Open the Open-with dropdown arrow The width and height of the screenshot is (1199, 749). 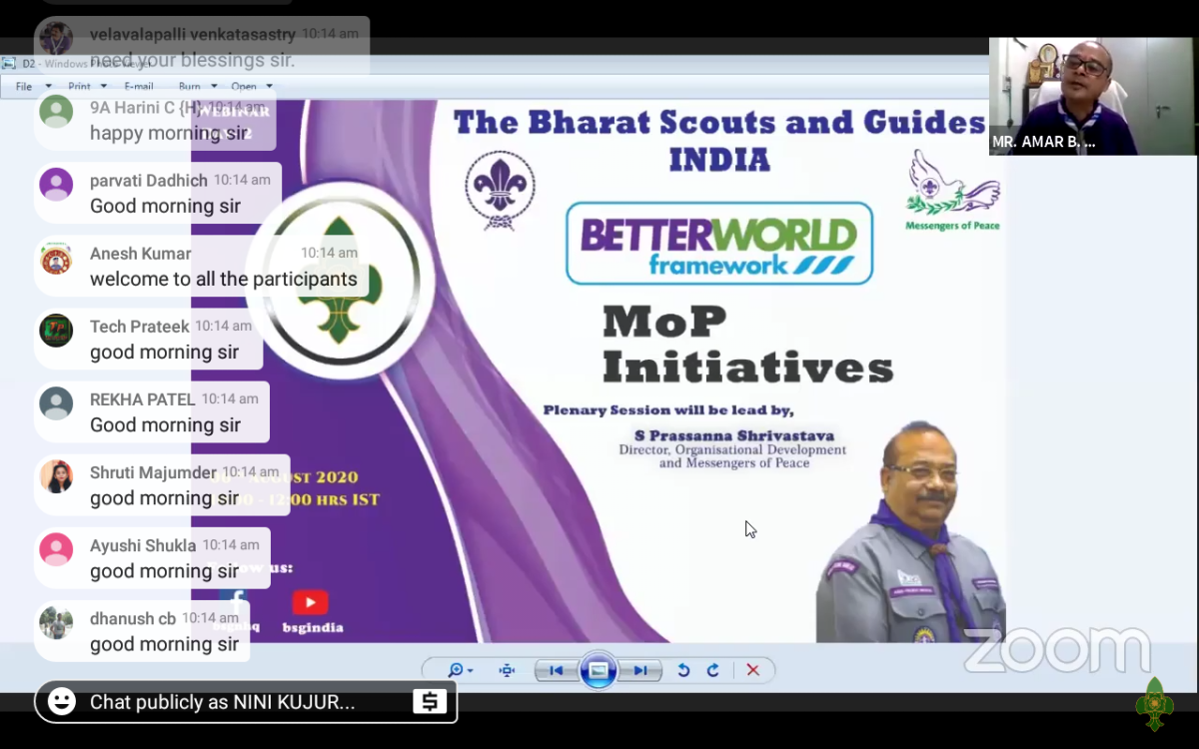tap(270, 86)
